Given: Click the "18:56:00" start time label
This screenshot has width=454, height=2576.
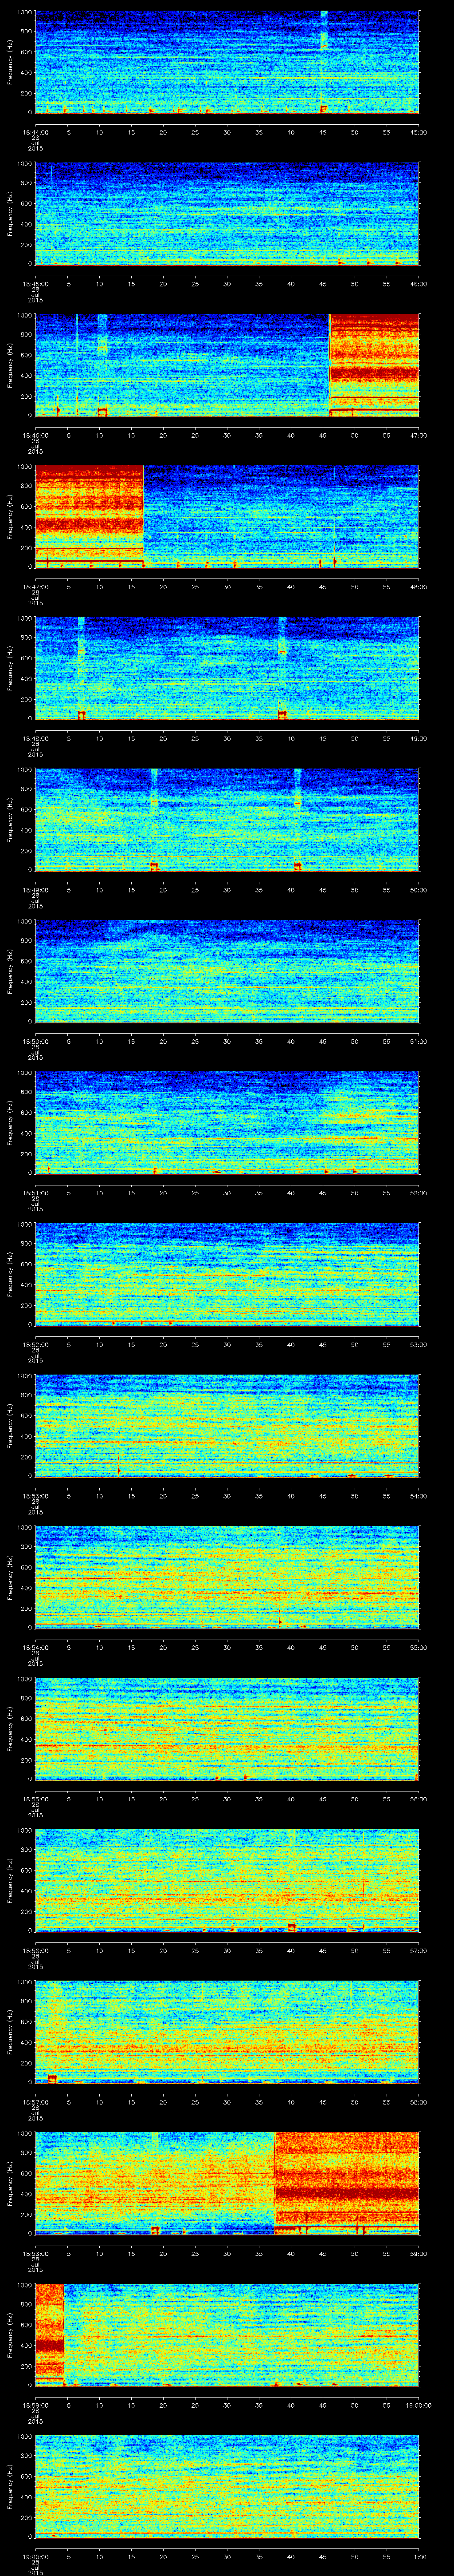Looking at the screenshot, I should click(x=35, y=1950).
